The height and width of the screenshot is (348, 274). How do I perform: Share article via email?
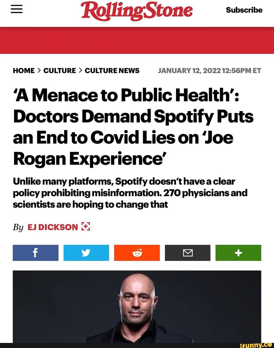(187, 253)
